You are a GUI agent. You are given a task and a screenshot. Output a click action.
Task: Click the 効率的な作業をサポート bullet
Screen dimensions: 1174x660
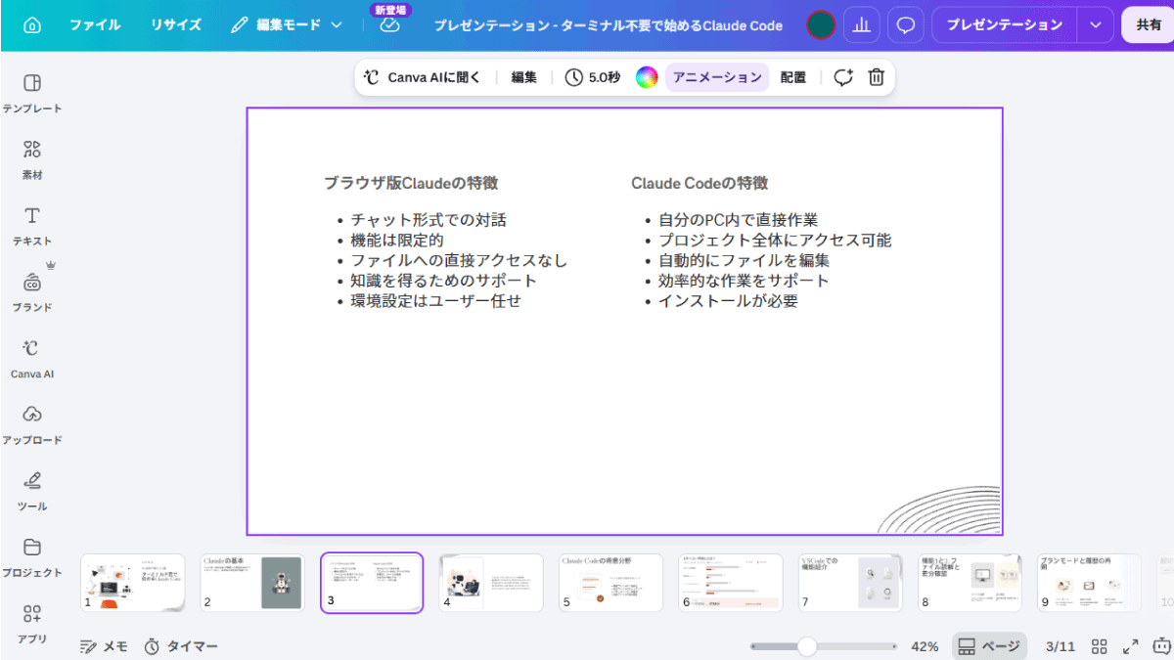coord(744,281)
